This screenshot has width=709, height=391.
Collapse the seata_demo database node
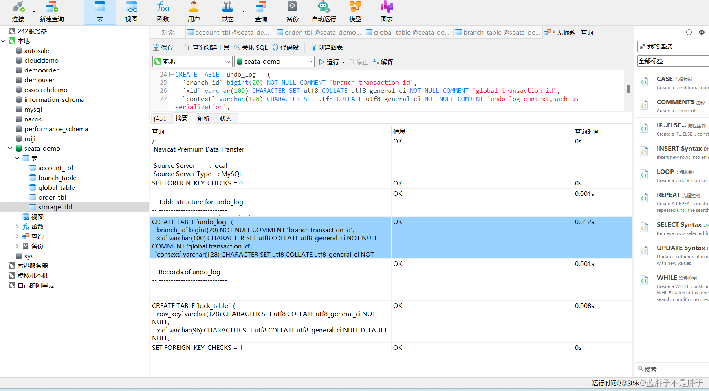click(x=10, y=148)
